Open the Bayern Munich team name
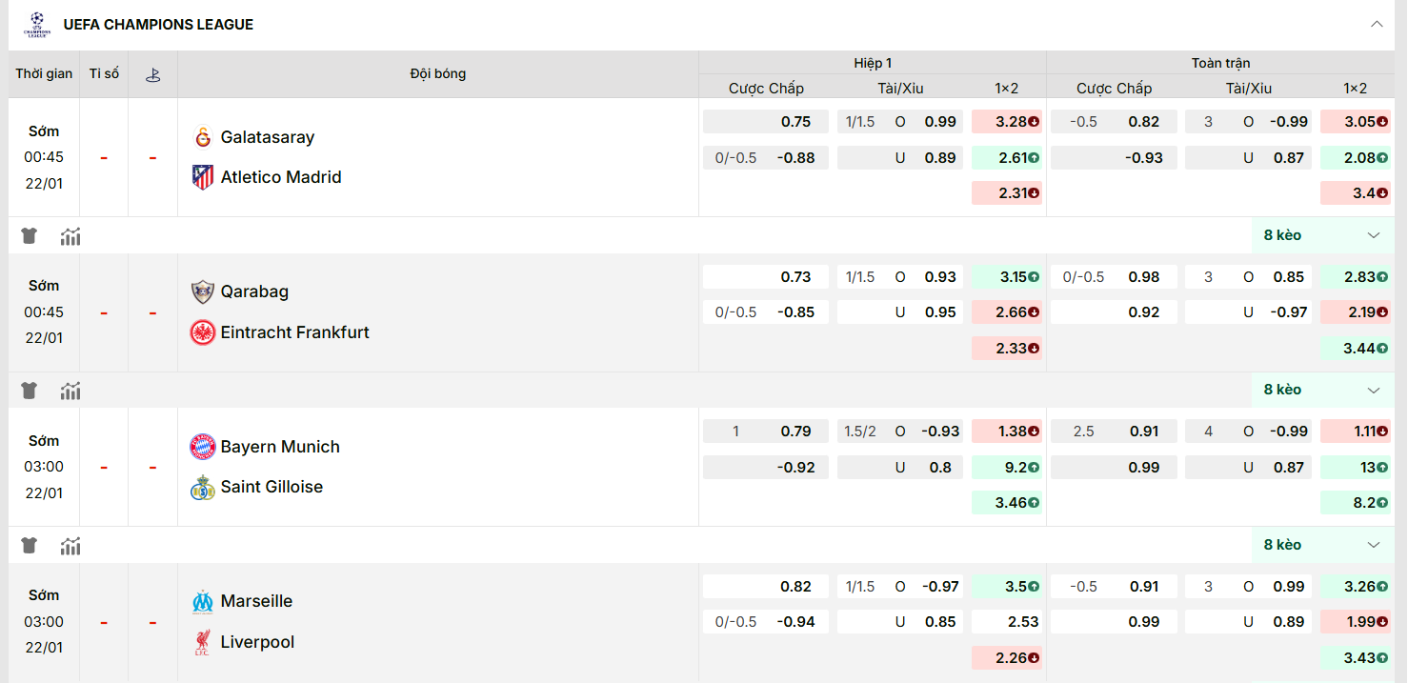 tap(280, 447)
